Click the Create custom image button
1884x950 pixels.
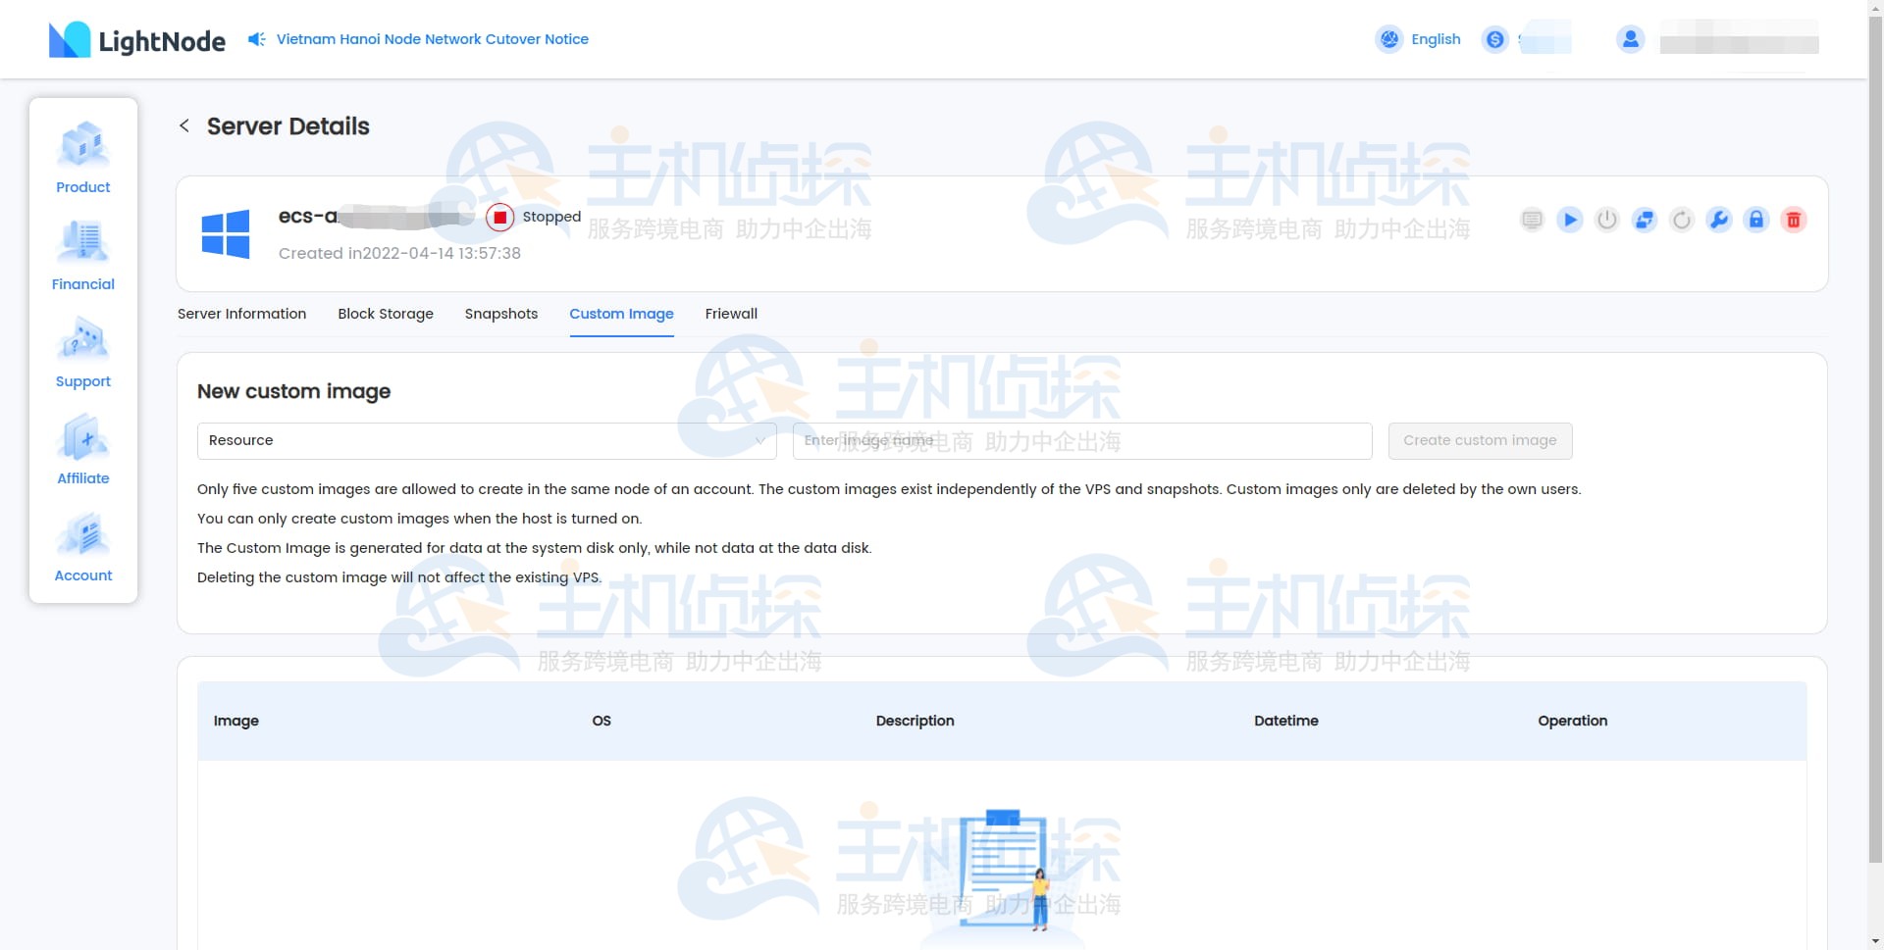(x=1479, y=441)
